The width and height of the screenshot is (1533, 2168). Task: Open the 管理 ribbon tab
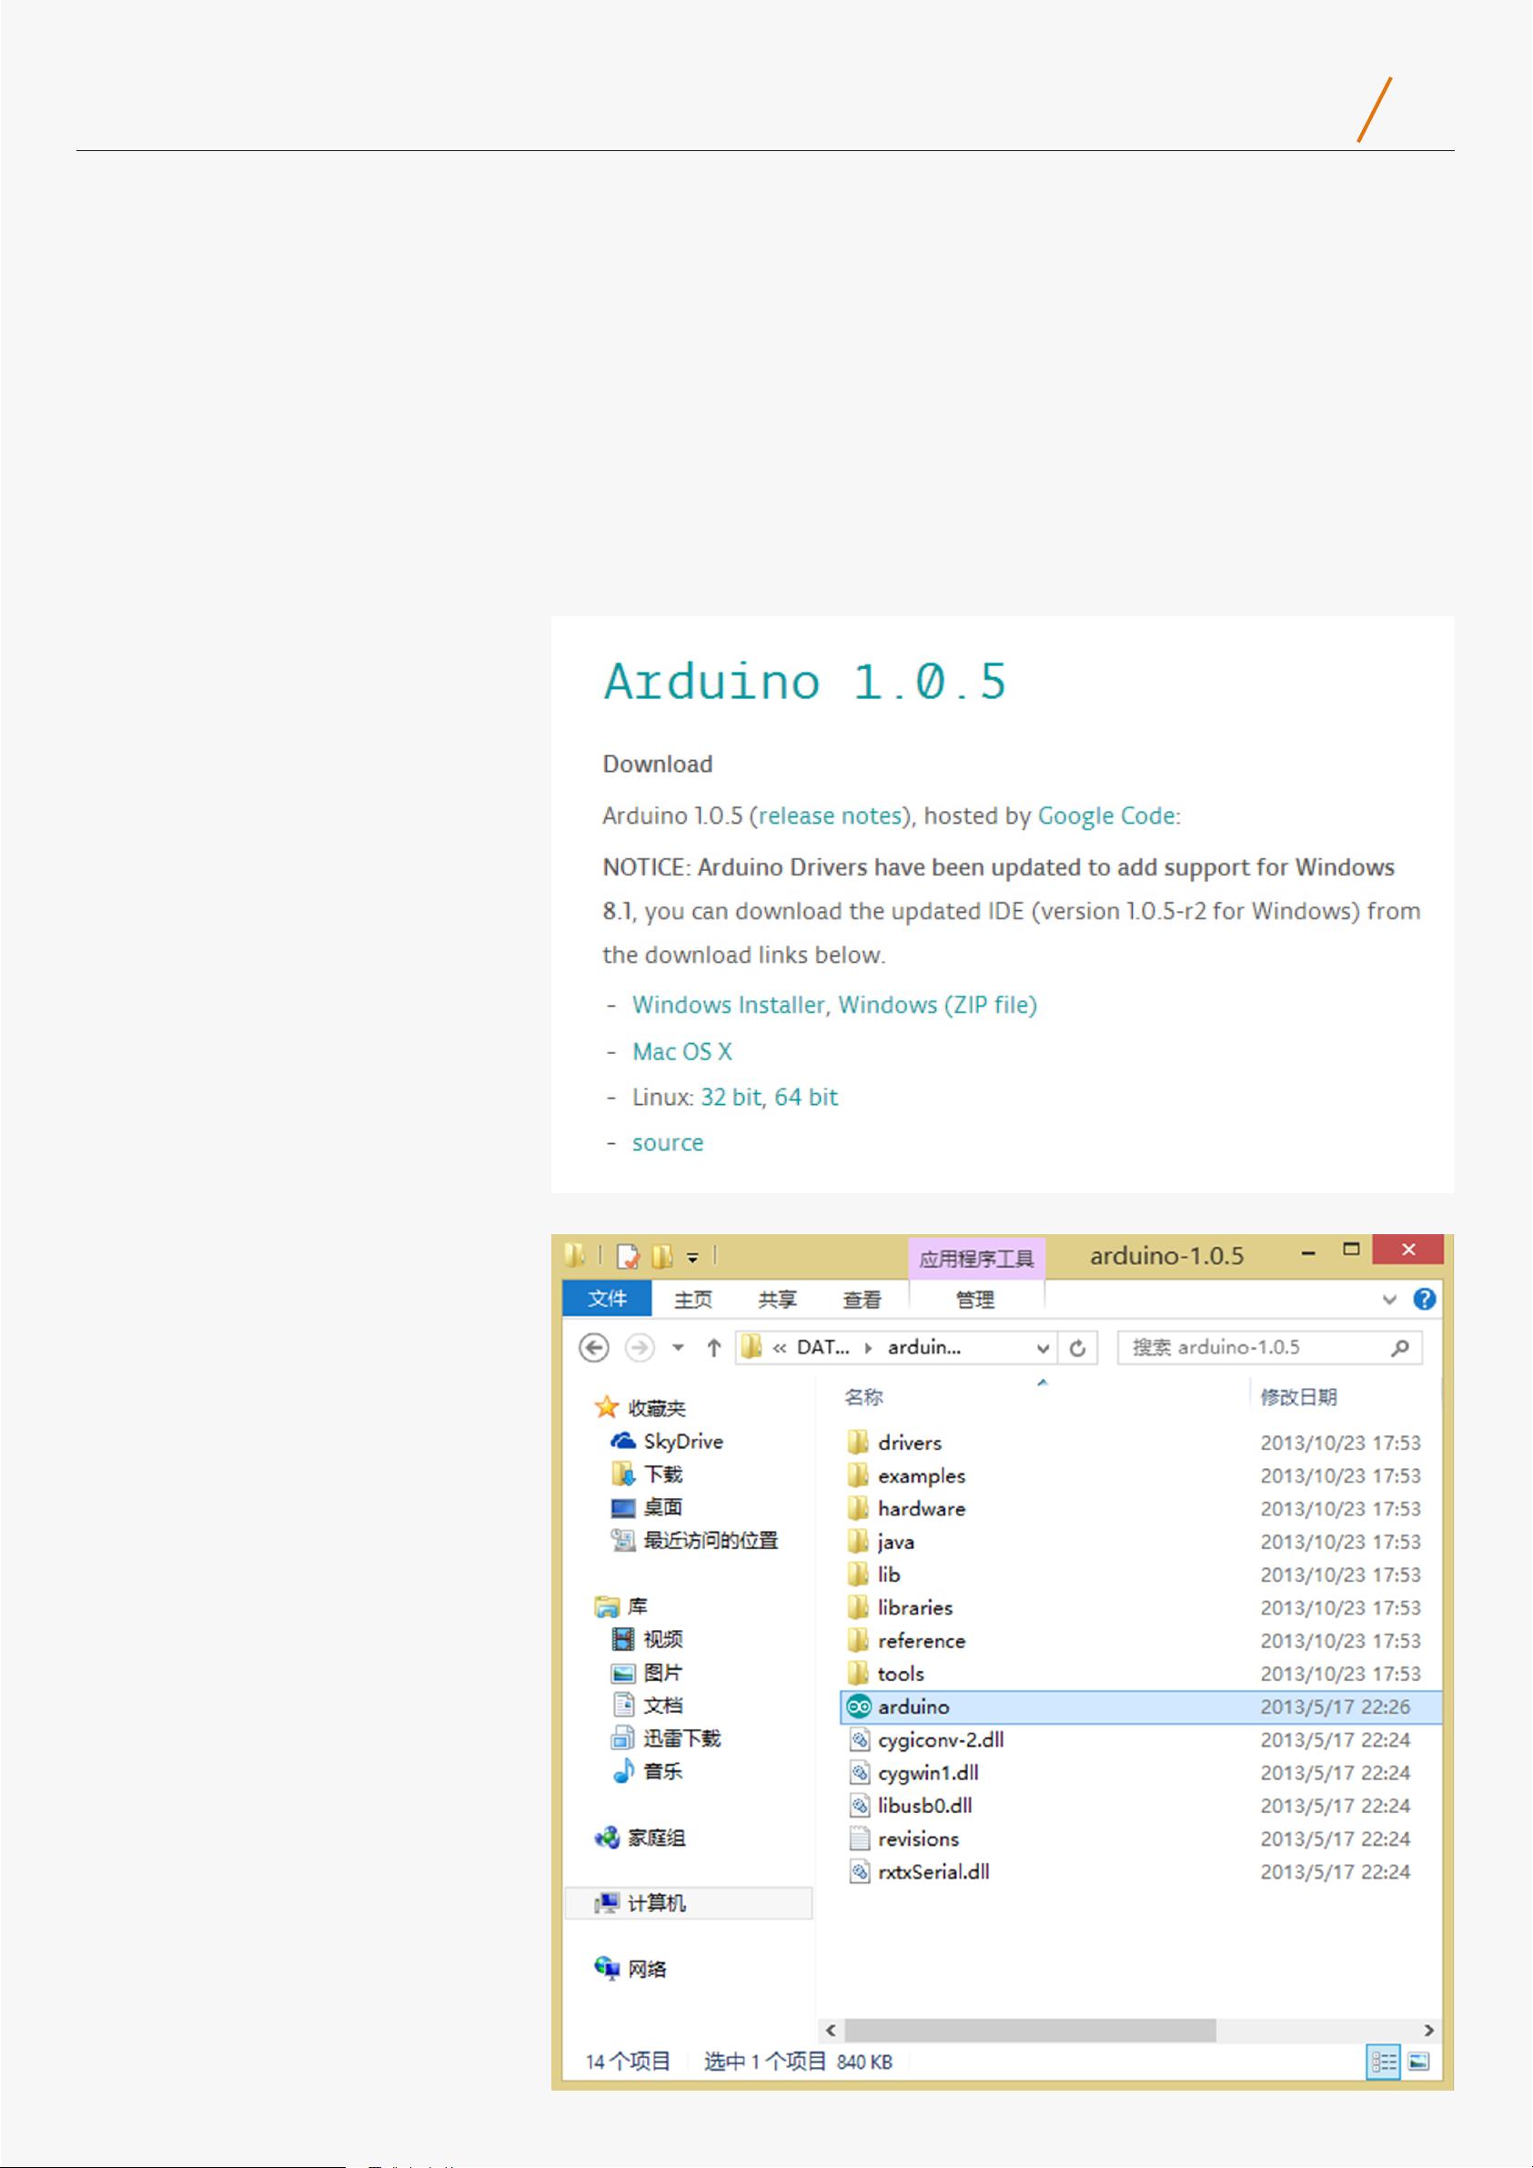[x=975, y=1300]
